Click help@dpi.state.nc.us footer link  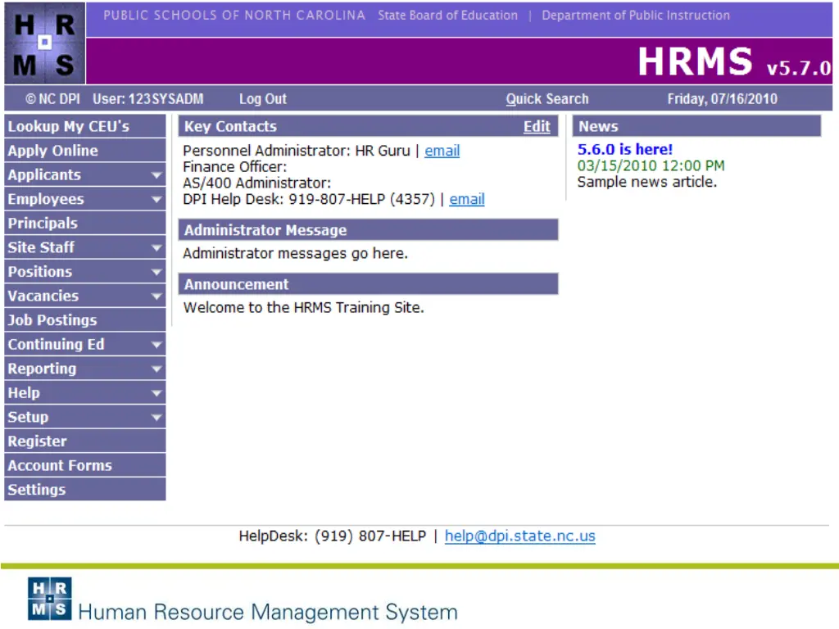point(519,536)
